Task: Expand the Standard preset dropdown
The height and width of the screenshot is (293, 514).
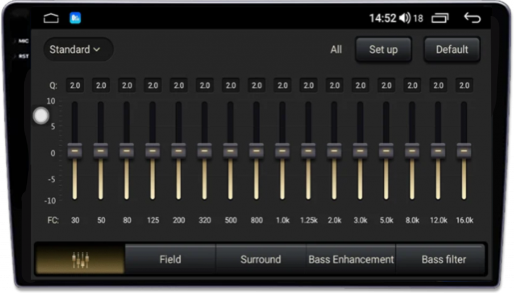Action: tap(78, 49)
